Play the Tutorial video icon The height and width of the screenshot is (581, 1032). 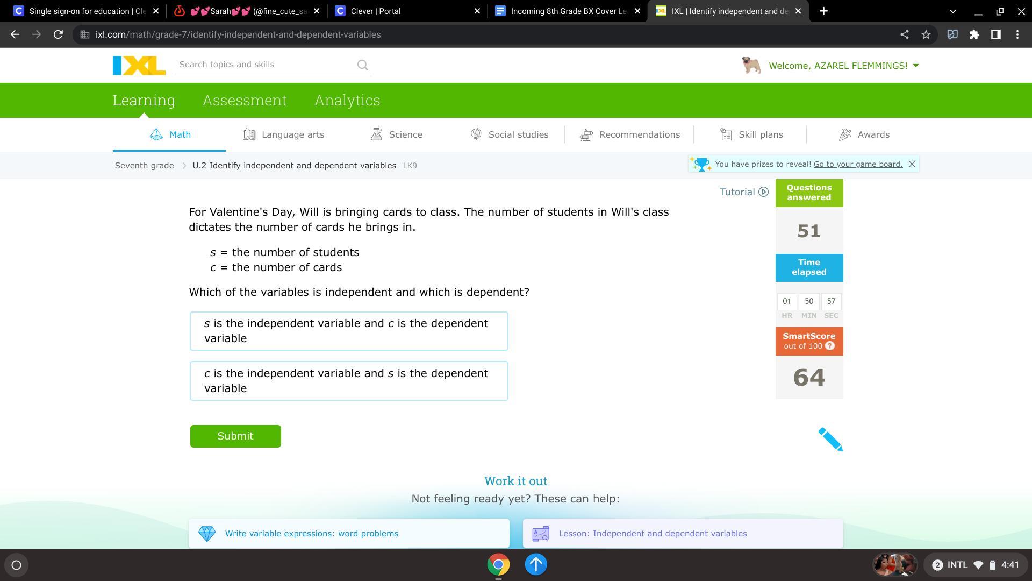point(763,192)
